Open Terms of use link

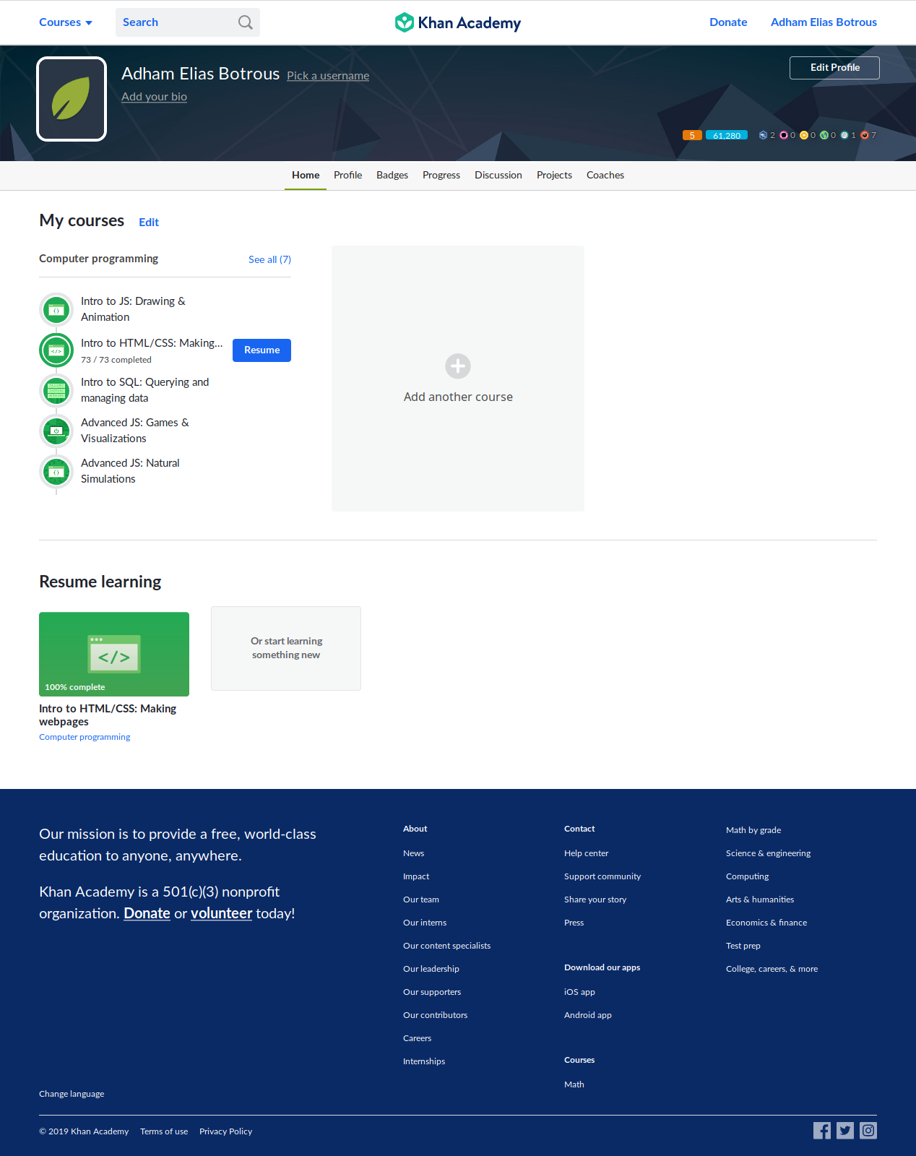[164, 1131]
